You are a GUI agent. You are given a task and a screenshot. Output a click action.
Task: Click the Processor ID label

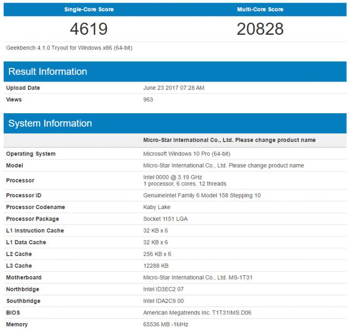(x=24, y=196)
